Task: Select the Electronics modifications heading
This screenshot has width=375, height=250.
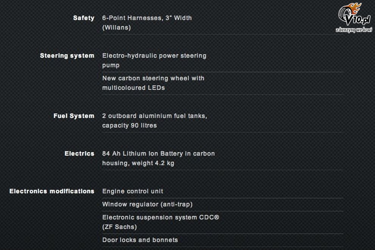Action: (52, 191)
